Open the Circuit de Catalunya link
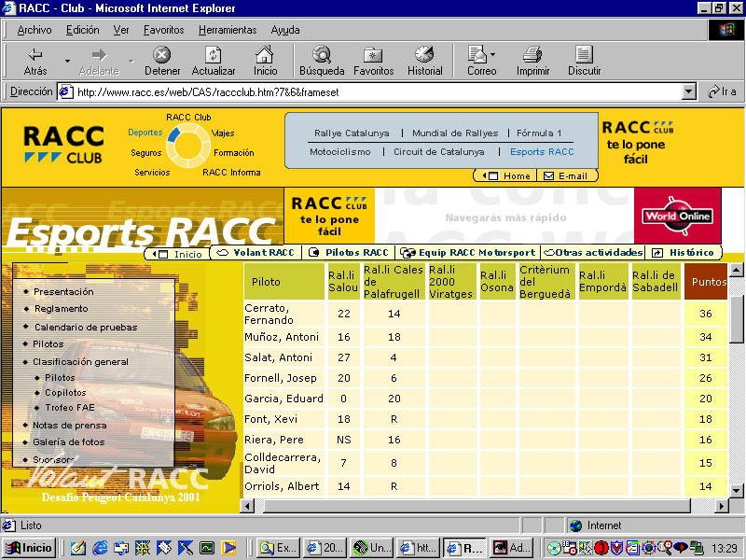Image resolution: width=746 pixels, height=560 pixels. [438, 152]
